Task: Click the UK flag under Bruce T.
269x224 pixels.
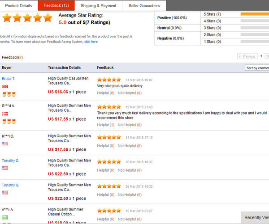Action: 5,87
